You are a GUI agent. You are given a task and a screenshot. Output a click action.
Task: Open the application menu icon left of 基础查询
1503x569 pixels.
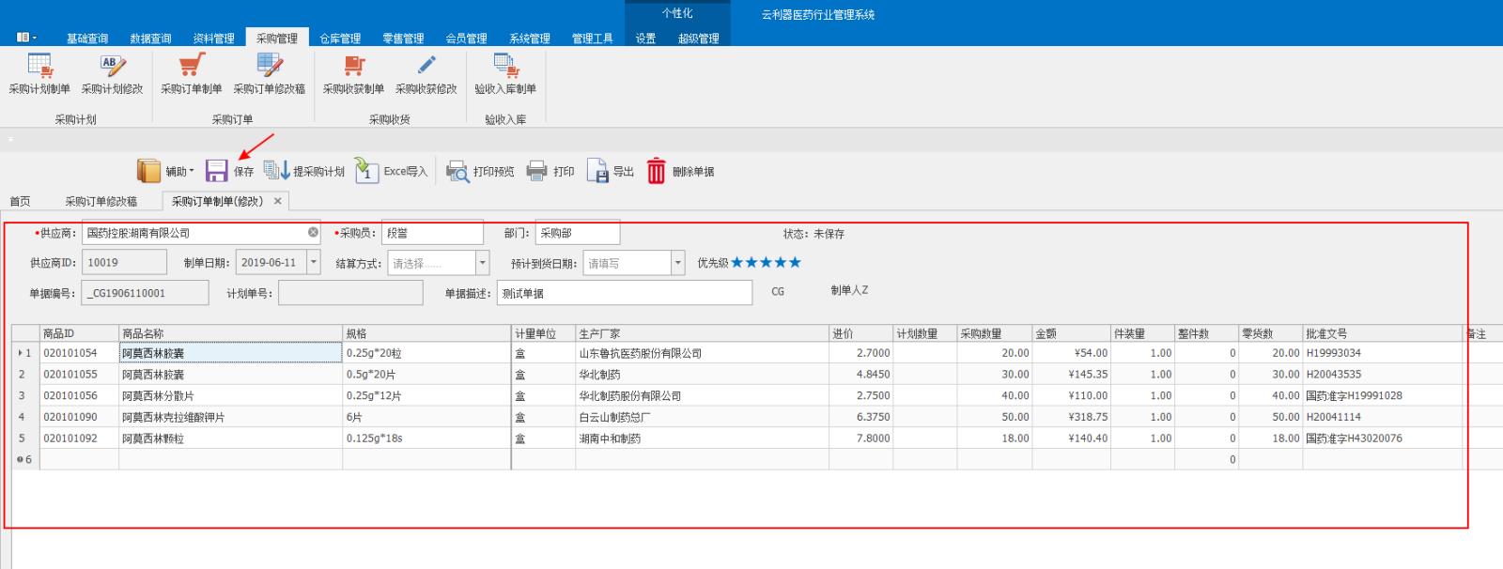click(26, 38)
